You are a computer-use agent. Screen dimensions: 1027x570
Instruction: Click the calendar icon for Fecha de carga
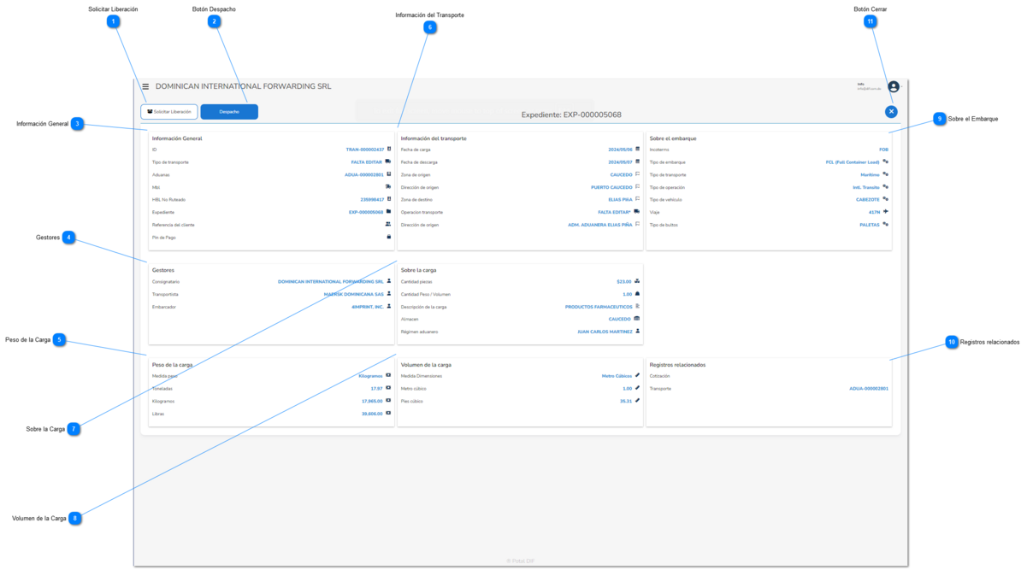[x=637, y=150]
